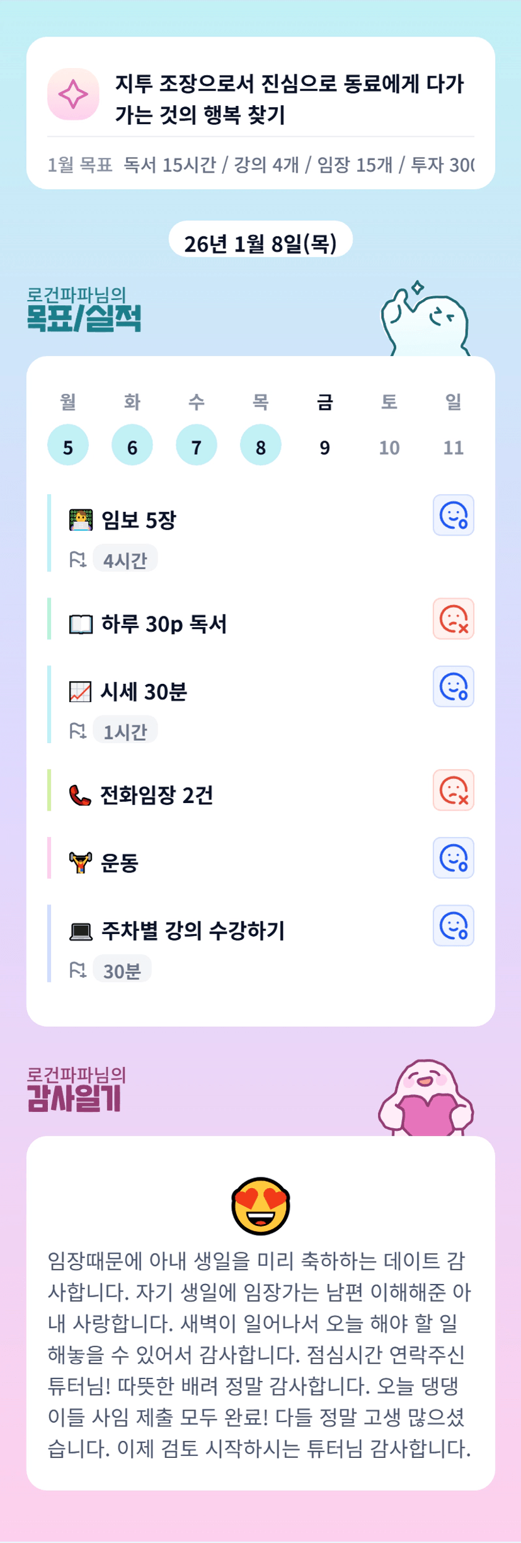Select Friday the 9th in the week row
This screenshot has height=1543, width=521.
click(x=324, y=447)
